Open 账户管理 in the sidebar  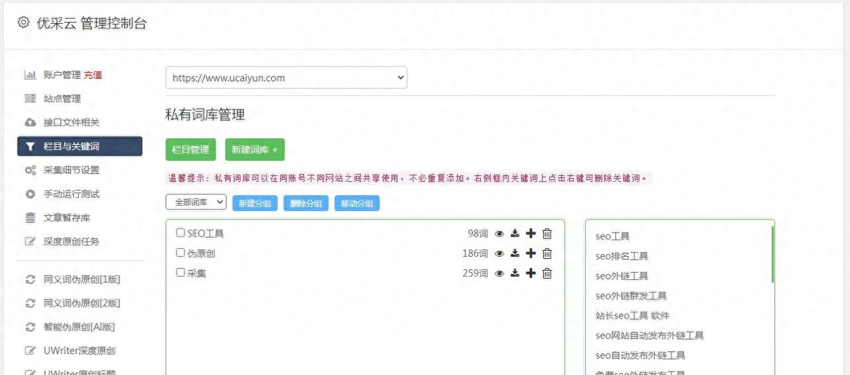(x=62, y=75)
